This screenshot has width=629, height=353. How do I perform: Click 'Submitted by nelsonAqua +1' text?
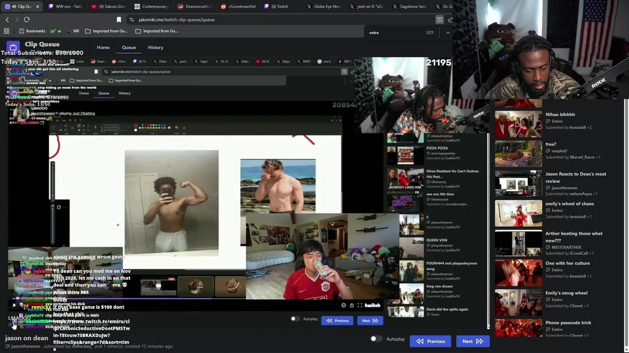click(572, 194)
